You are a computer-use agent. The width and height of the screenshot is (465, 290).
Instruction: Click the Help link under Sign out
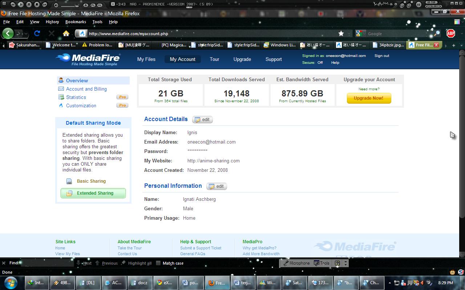pyautogui.click(x=335, y=62)
